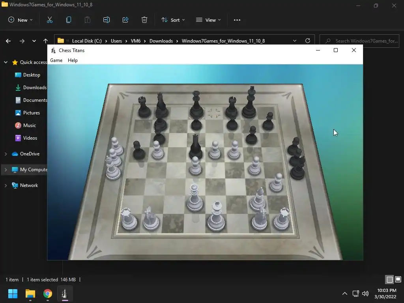Open the See more ellipsis menu

(237, 20)
